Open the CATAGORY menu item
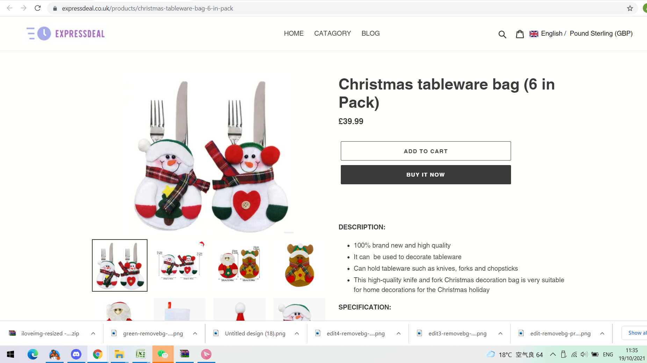The image size is (647, 363). point(332,34)
